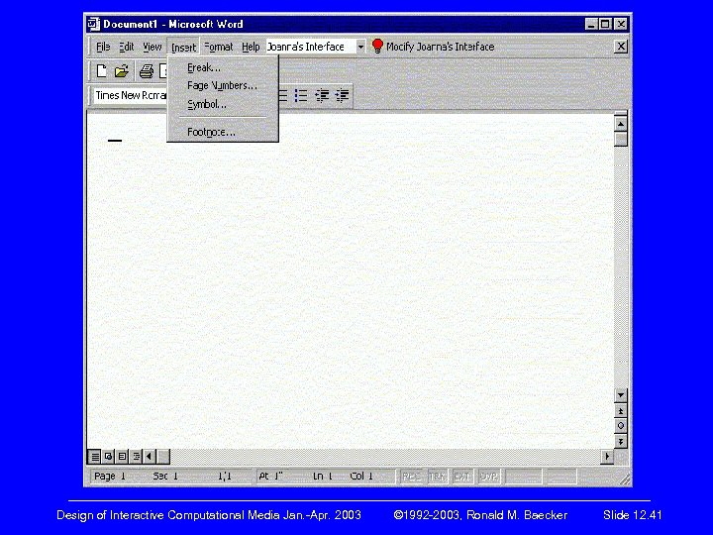Apply bulleted list formatting
The image size is (713, 535).
[x=301, y=95]
